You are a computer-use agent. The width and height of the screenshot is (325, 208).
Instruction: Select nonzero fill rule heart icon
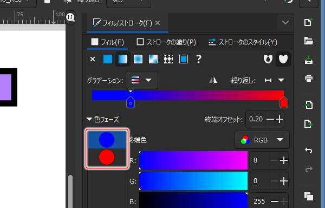[x=283, y=59]
